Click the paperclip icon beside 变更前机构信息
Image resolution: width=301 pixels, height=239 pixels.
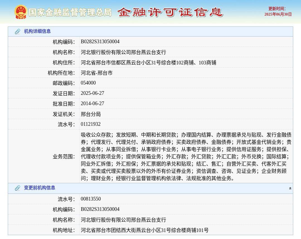click(x=18, y=188)
